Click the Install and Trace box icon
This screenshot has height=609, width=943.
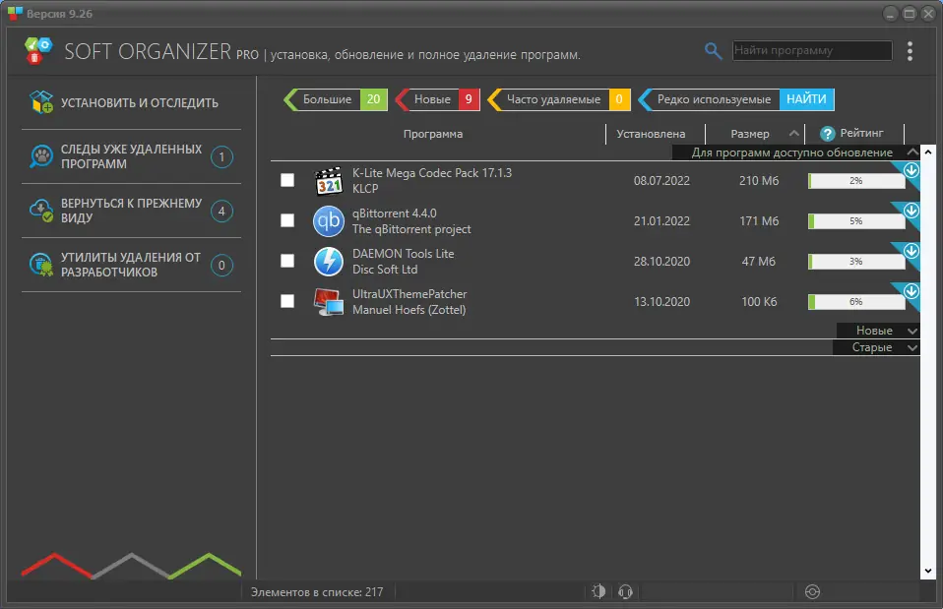41,102
